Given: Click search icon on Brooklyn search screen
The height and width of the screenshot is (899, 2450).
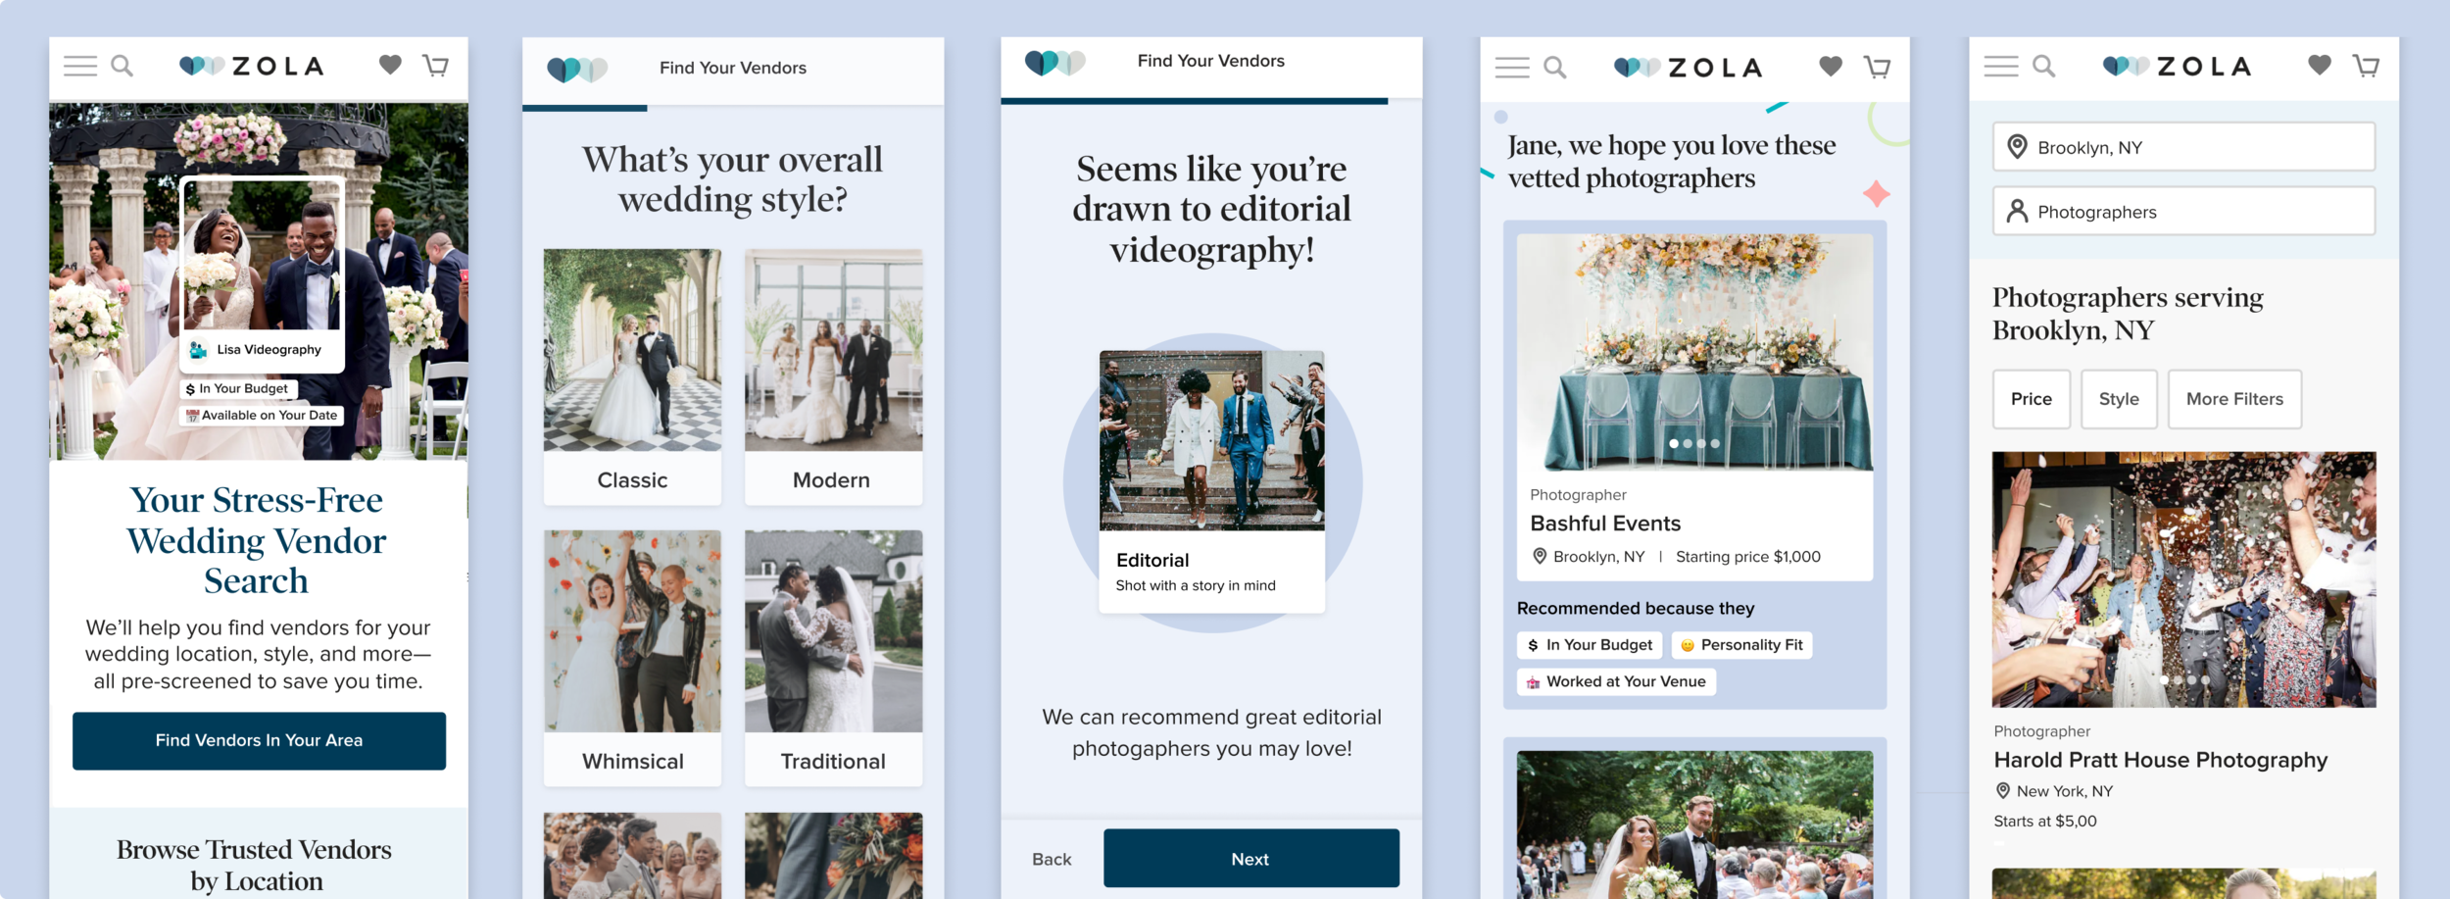Looking at the screenshot, I should [x=2044, y=66].
